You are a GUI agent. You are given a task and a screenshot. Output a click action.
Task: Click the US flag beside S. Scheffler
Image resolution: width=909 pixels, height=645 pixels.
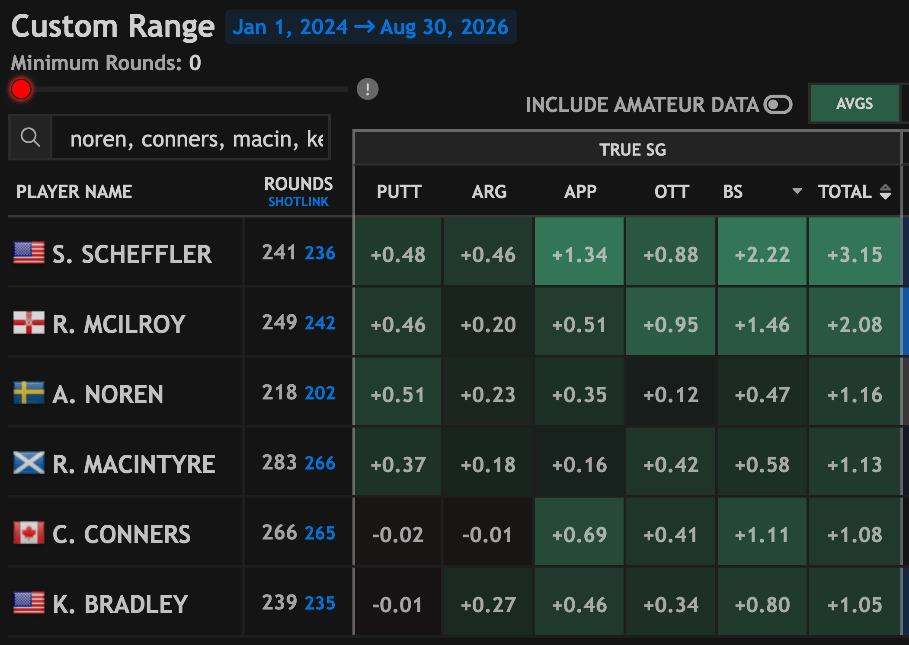pyautogui.click(x=29, y=253)
